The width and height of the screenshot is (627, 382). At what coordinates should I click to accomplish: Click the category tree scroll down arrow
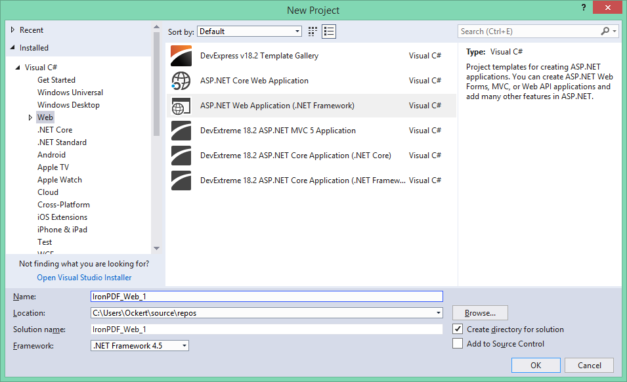[156, 249]
